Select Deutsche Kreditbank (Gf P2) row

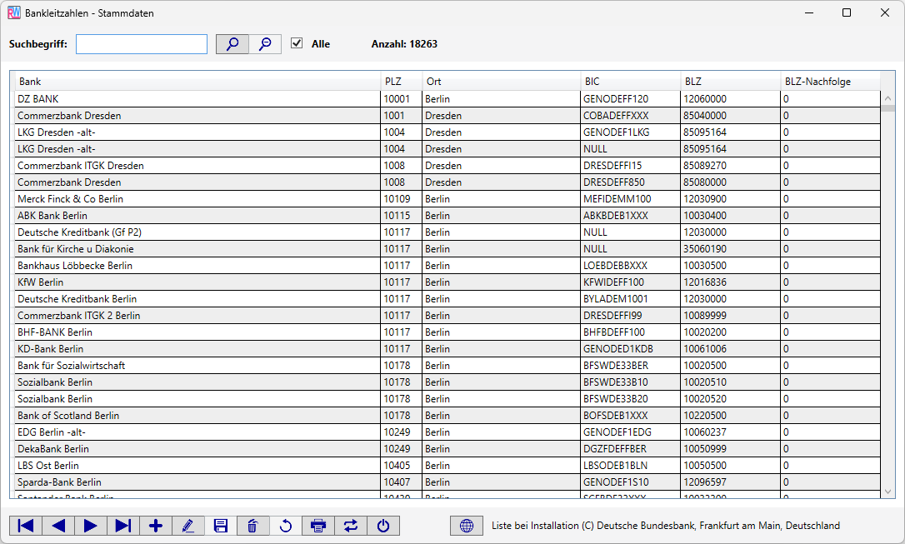click(x=447, y=232)
